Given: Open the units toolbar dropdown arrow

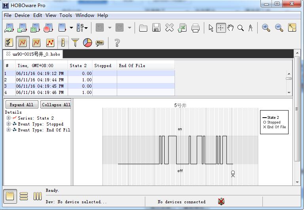Looking at the screenshot, I should pos(86,28).
